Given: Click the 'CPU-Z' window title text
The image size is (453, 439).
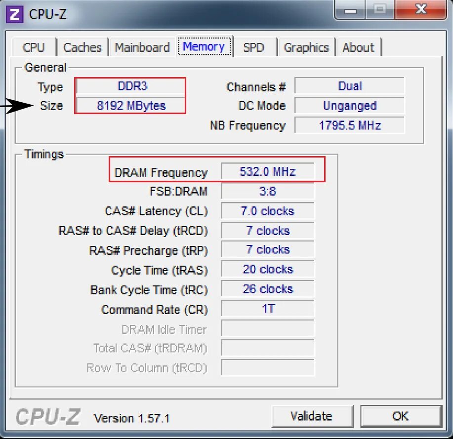Looking at the screenshot, I should coord(47,14).
